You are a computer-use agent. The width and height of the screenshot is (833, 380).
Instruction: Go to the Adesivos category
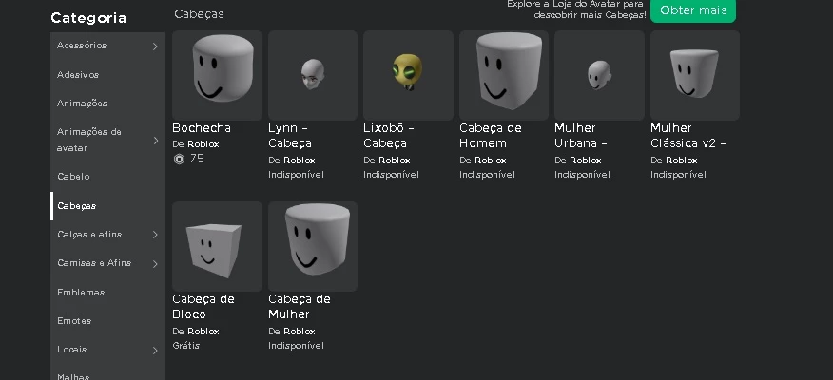[x=78, y=75]
